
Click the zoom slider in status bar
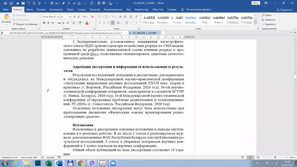tap(275, 157)
